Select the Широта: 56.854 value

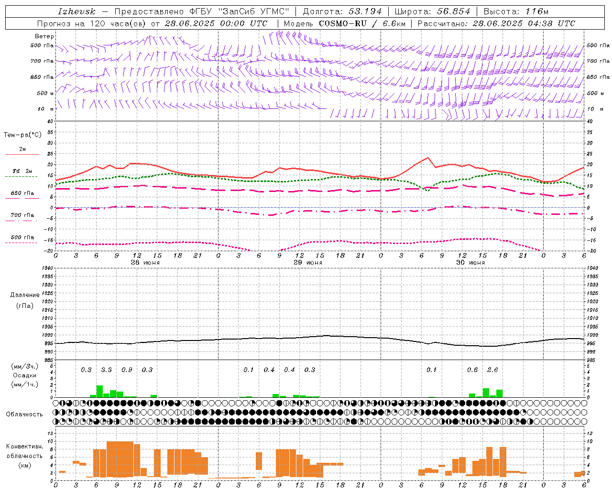[x=432, y=11]
